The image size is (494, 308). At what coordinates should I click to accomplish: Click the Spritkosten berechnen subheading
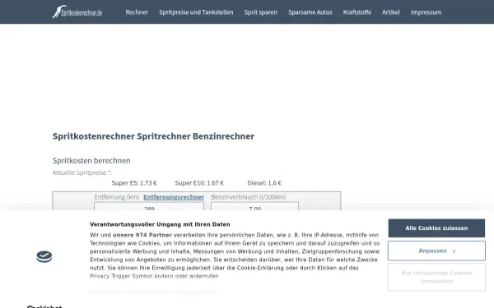tap(91, 161)
